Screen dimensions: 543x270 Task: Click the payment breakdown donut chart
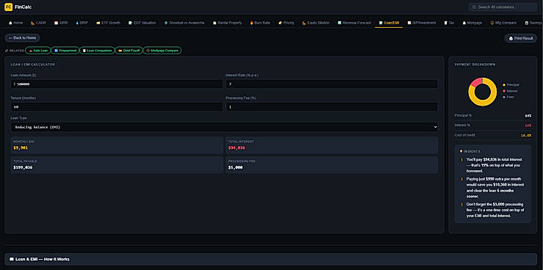482,92
